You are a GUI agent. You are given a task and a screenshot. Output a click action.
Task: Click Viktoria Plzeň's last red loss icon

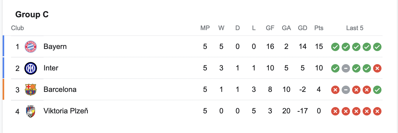tap(377, 111)
